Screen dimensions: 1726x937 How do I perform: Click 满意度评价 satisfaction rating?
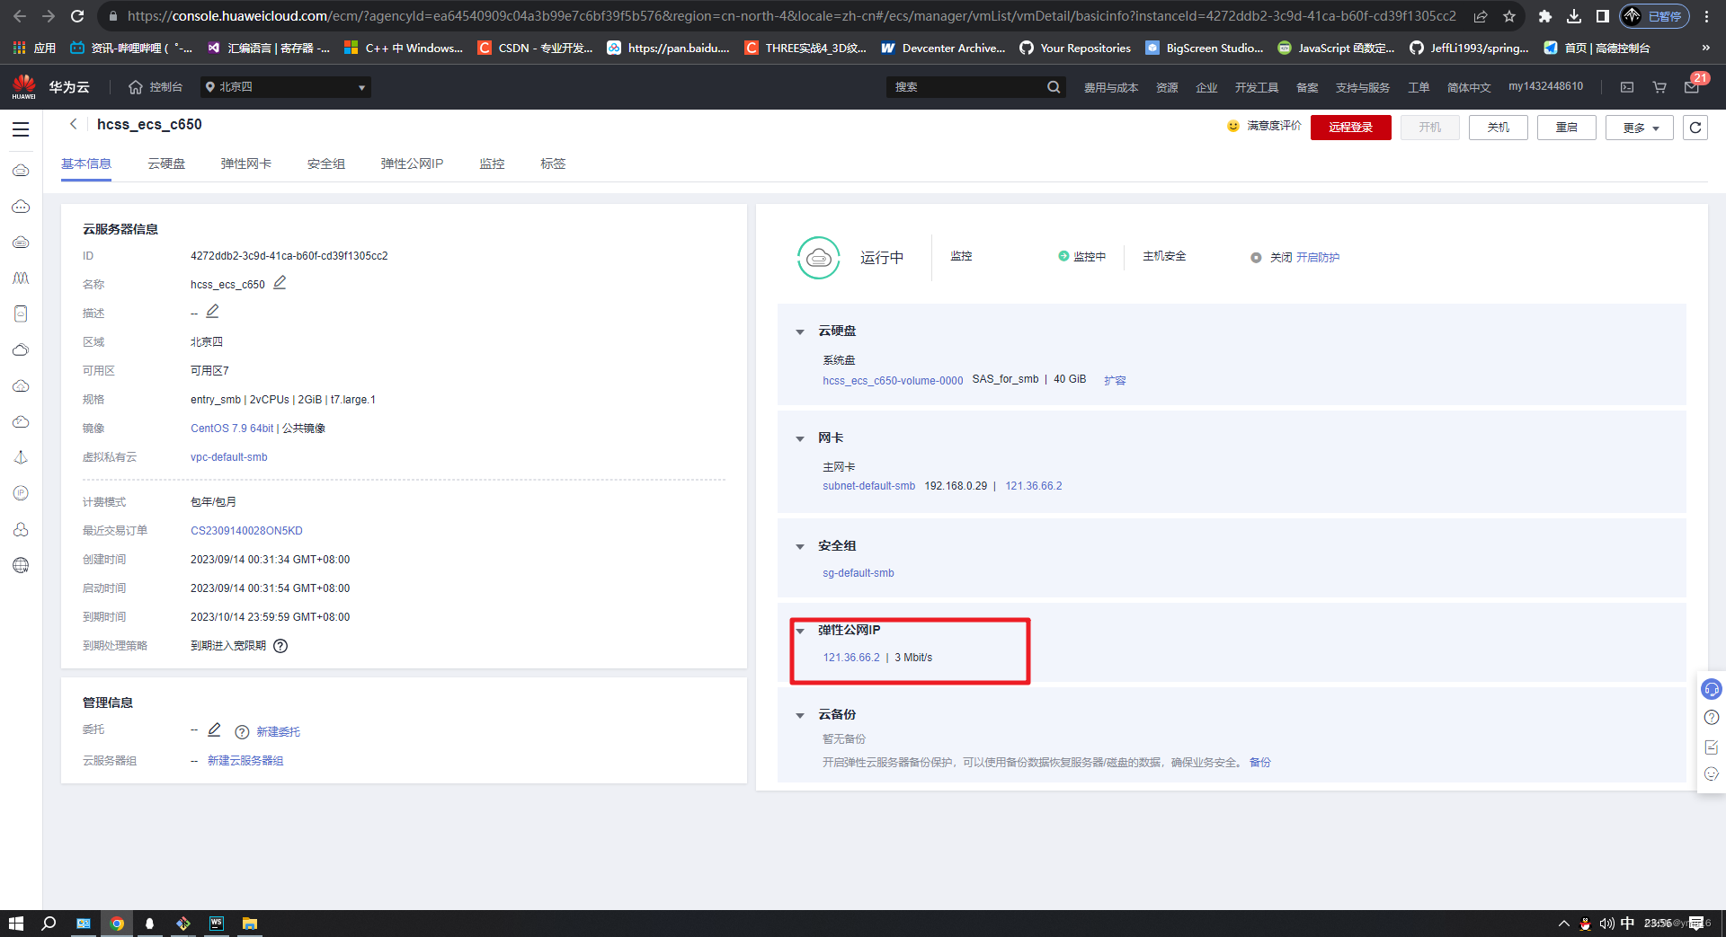coord(1265,127)
